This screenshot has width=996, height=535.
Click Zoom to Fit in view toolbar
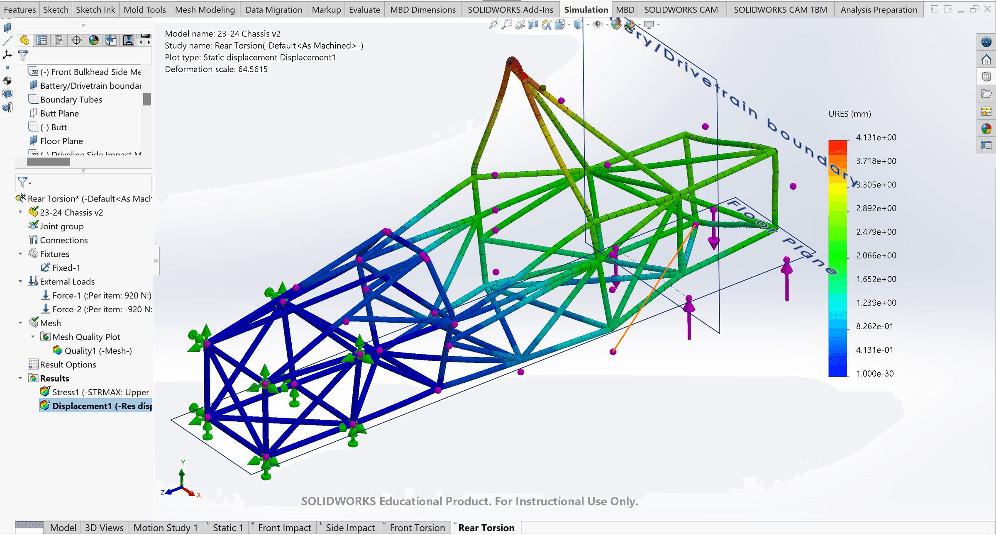[x=493, y=24]
